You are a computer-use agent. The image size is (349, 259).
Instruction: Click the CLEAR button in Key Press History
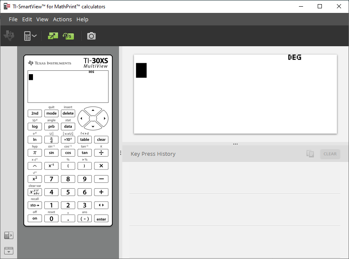pos(330,154)
